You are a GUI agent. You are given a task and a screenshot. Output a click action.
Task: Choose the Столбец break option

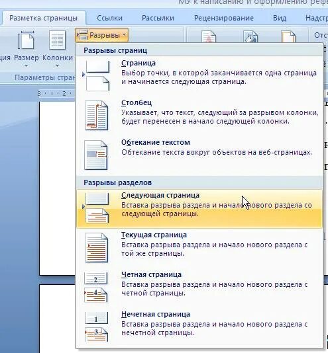pyautogui.click(x=199, y=115)
